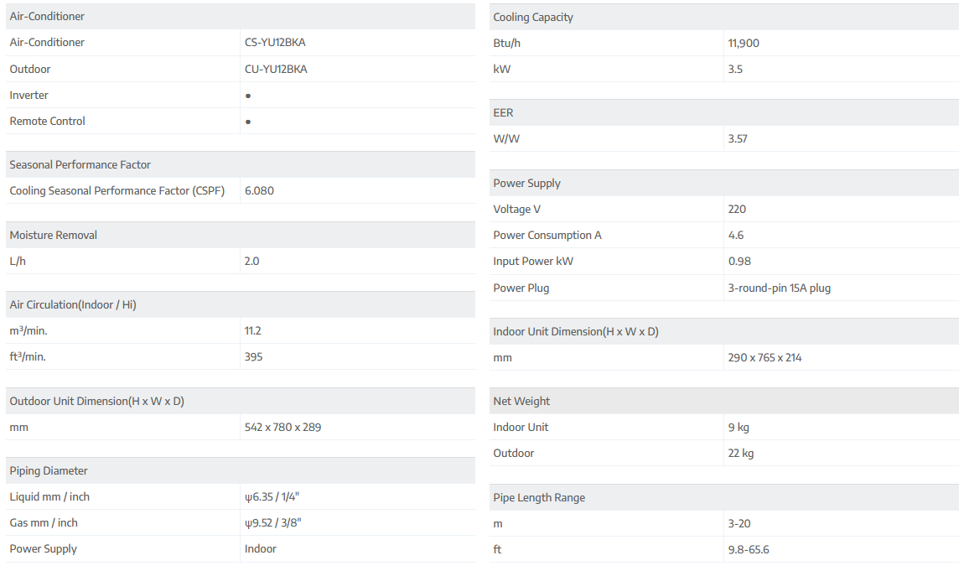964x571 pixels.
Task: Click the Outdoor Unit Dimension header
Action: (96, 401)
